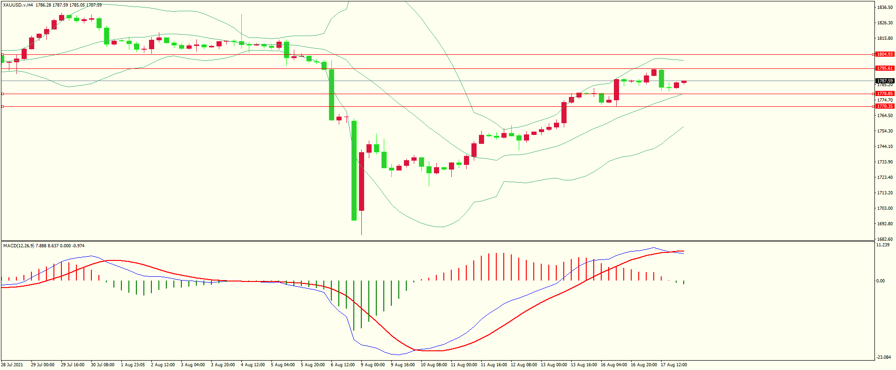Image resolution: width=896 pixels, height=370 pixels.
Task: Select the red 1804.93 price level label
Action: pyautogui.click(x=885, y=54)
